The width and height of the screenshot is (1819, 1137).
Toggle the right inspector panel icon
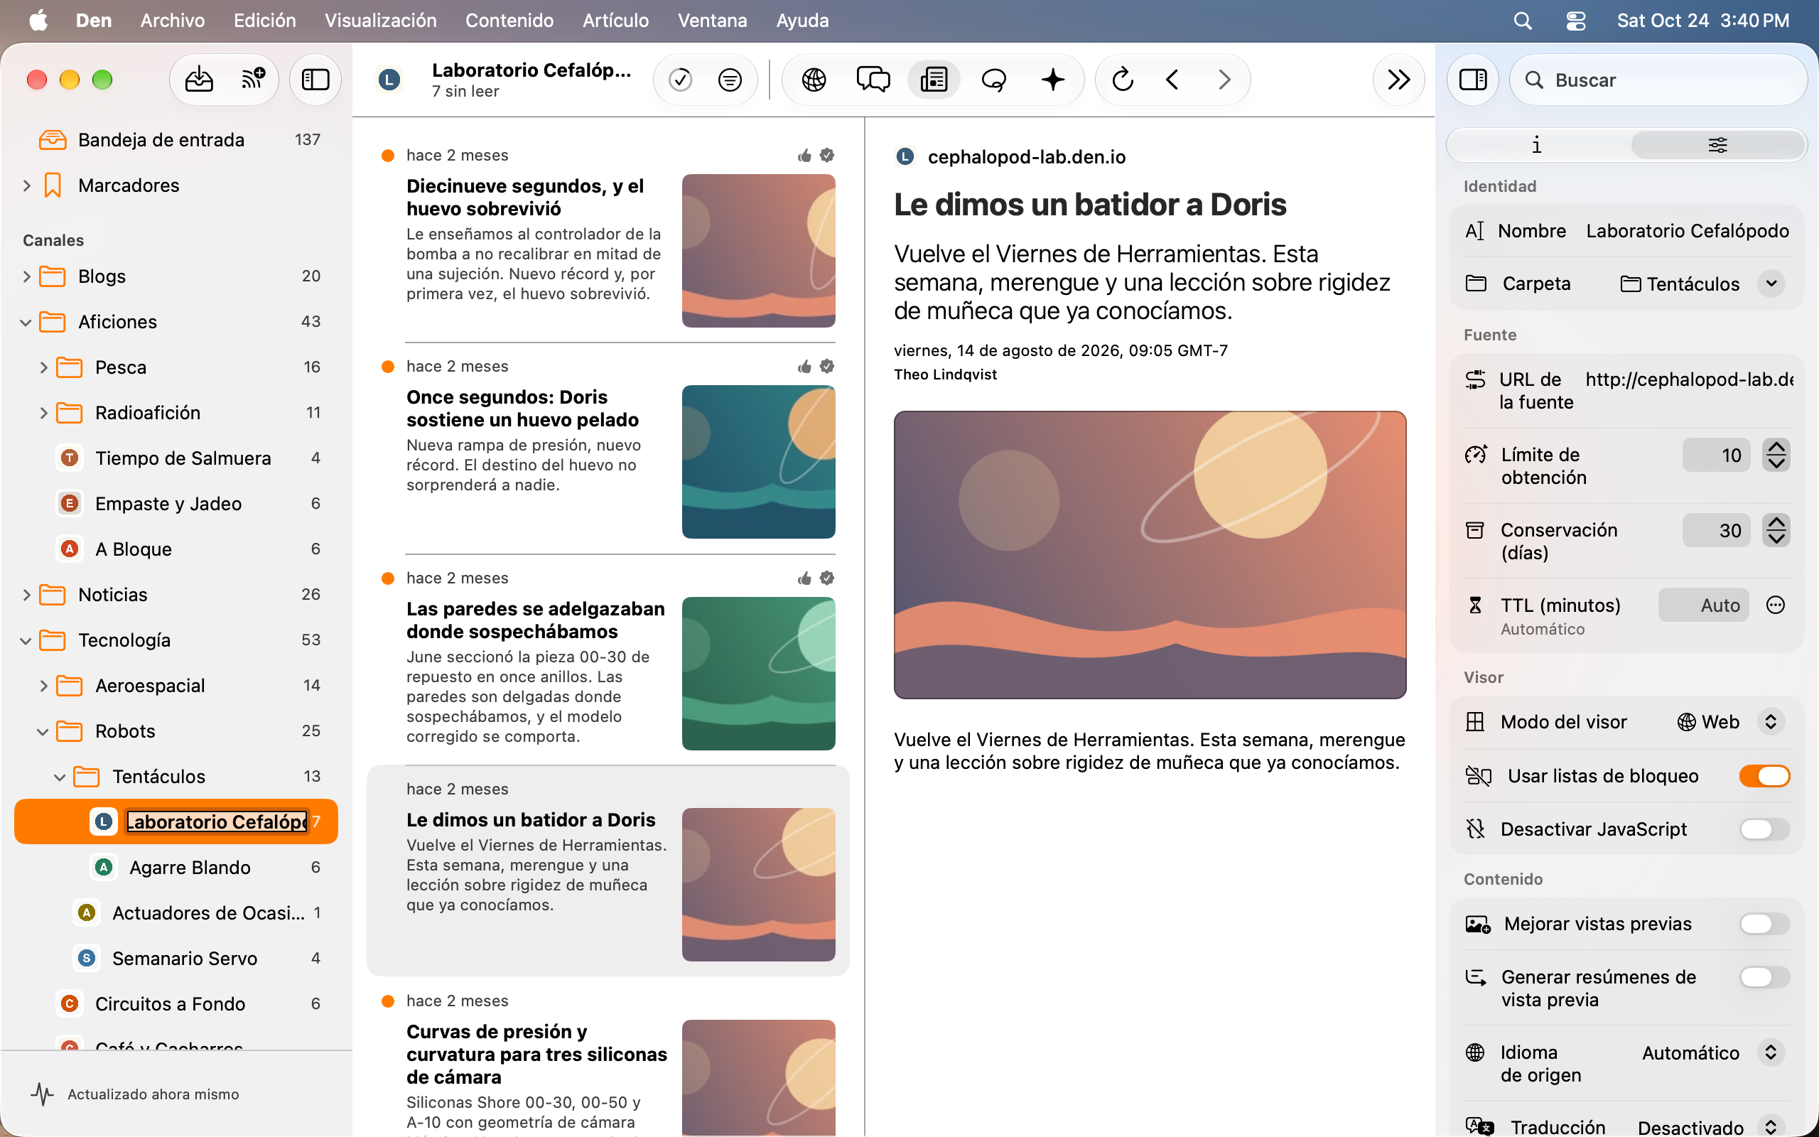click(x=1472, y=79)
